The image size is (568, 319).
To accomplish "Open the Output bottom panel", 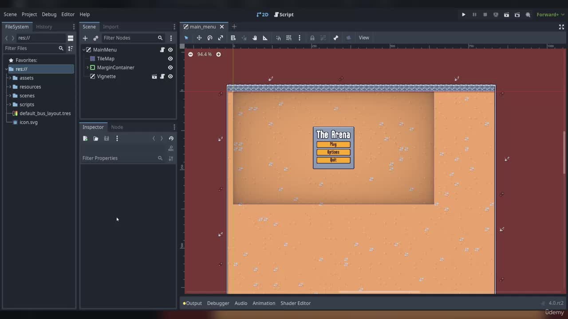I will point(192,303).
